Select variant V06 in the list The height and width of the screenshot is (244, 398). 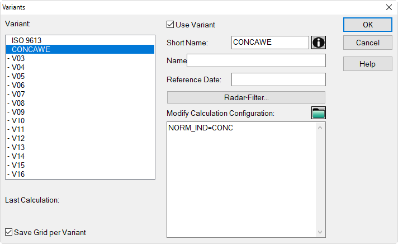80,85
